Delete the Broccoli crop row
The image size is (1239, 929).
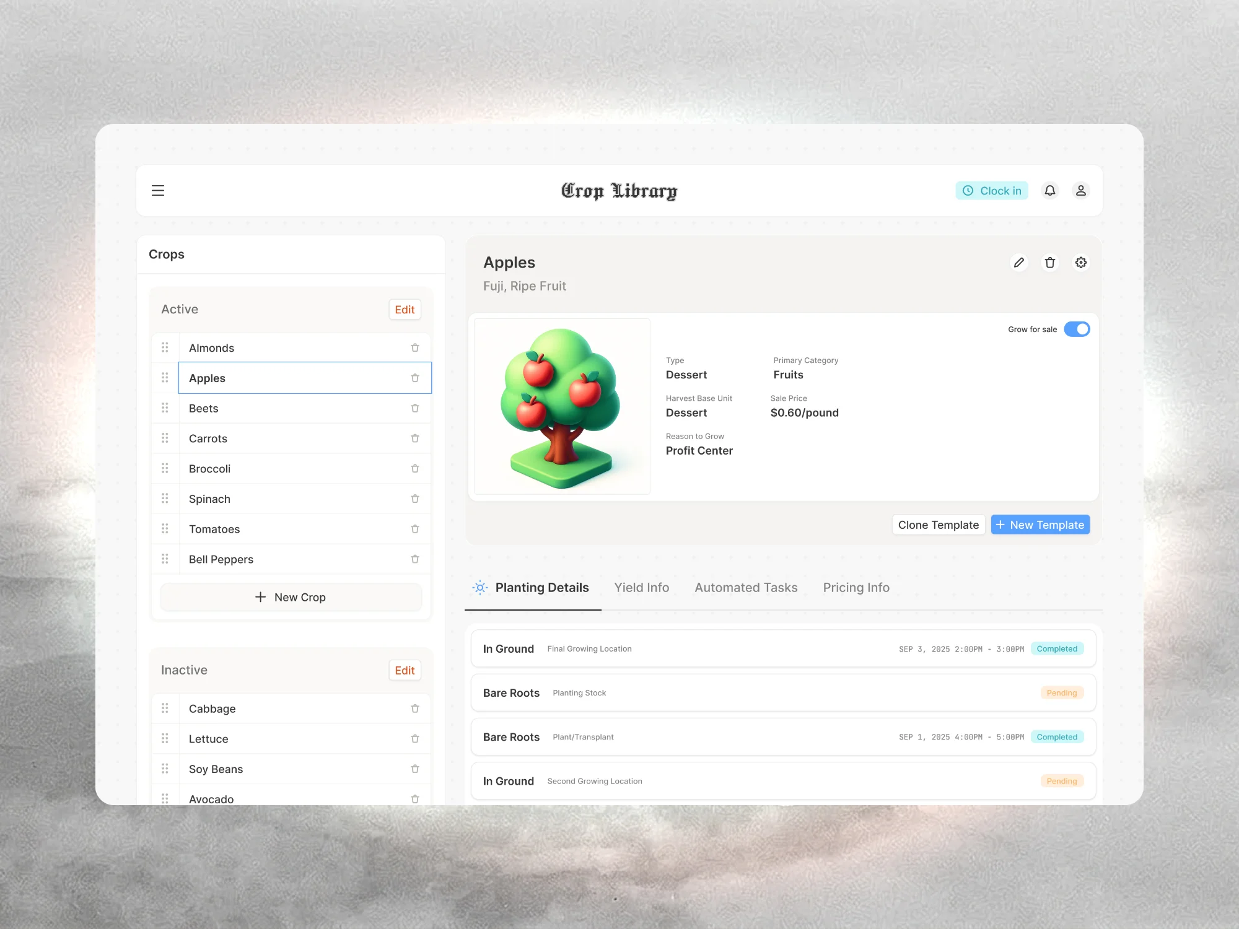415,469
